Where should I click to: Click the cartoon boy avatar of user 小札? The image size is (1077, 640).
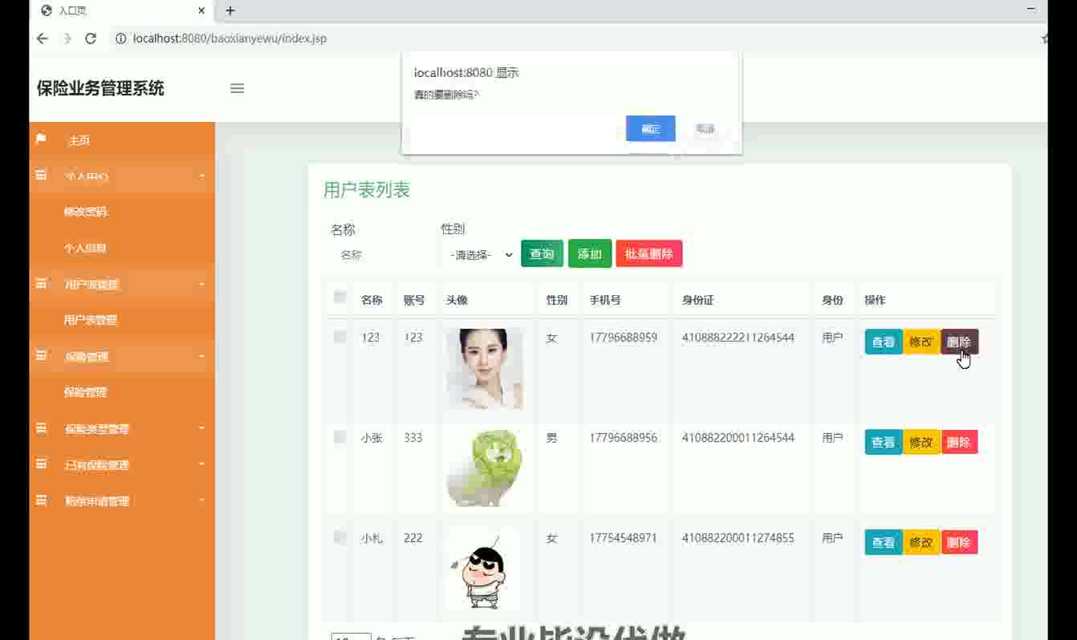485,569
